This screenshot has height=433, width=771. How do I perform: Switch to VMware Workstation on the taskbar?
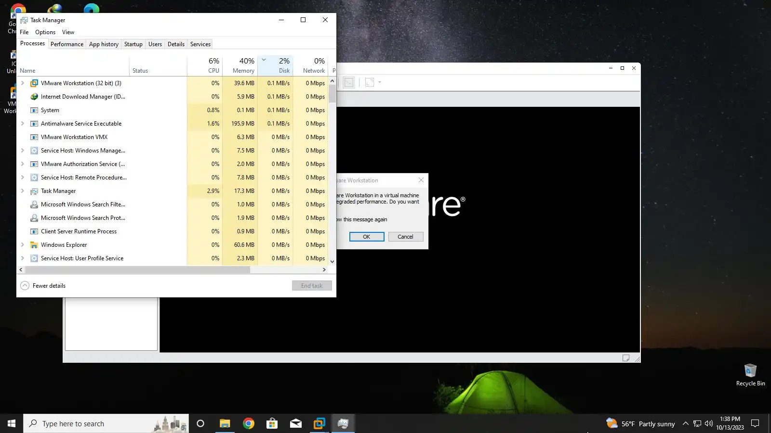coord(319,423)
